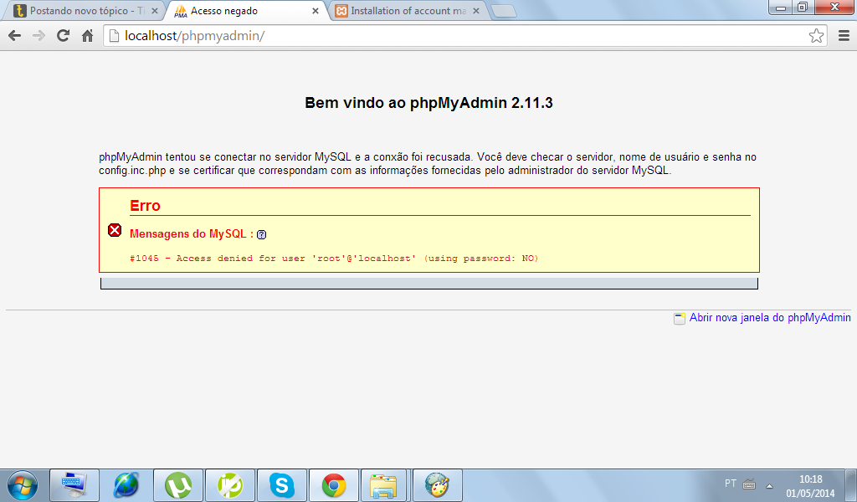Open the green slashed-circle taskbar app
857x502 pixels.
pyautogui.click(x=230, y=485)
